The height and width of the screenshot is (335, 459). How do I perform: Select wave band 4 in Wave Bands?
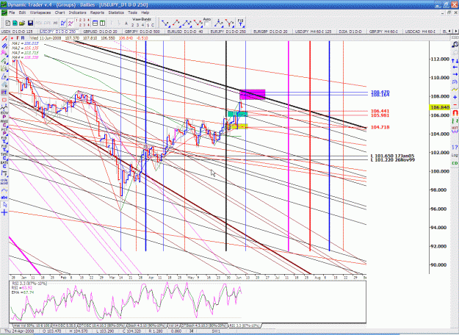(x=142, y=25)
